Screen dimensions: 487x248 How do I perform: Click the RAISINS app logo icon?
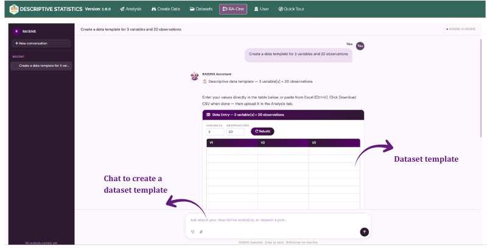coord(13,9)
